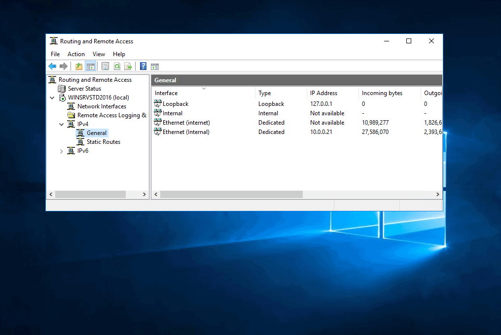Open Help with the blue question mark icon
Viewport: 501px width, 335px height.
pyautogui.click(x=143, y=67)
